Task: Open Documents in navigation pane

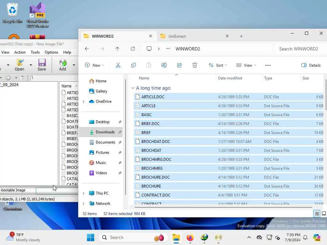Action: click(101, 142)
